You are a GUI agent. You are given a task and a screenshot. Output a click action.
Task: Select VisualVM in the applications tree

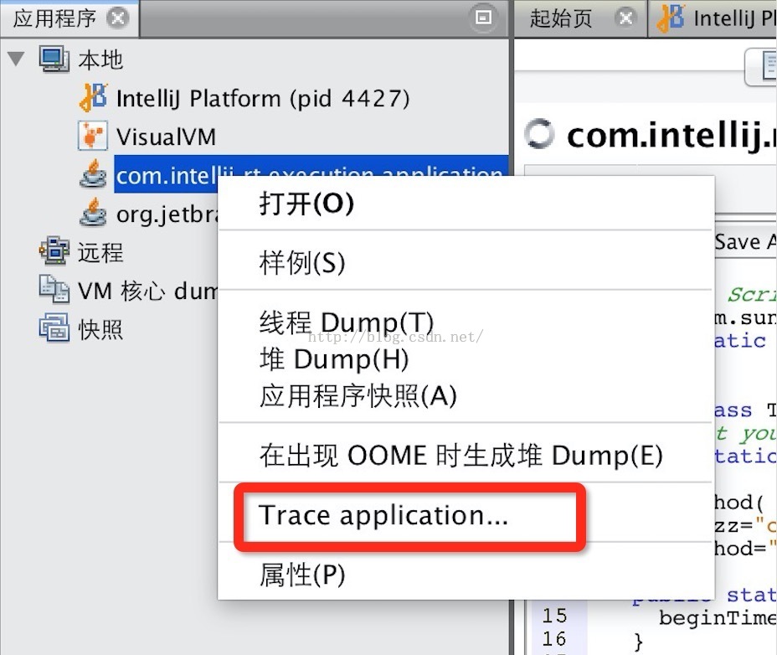click(x=166, y=137)
